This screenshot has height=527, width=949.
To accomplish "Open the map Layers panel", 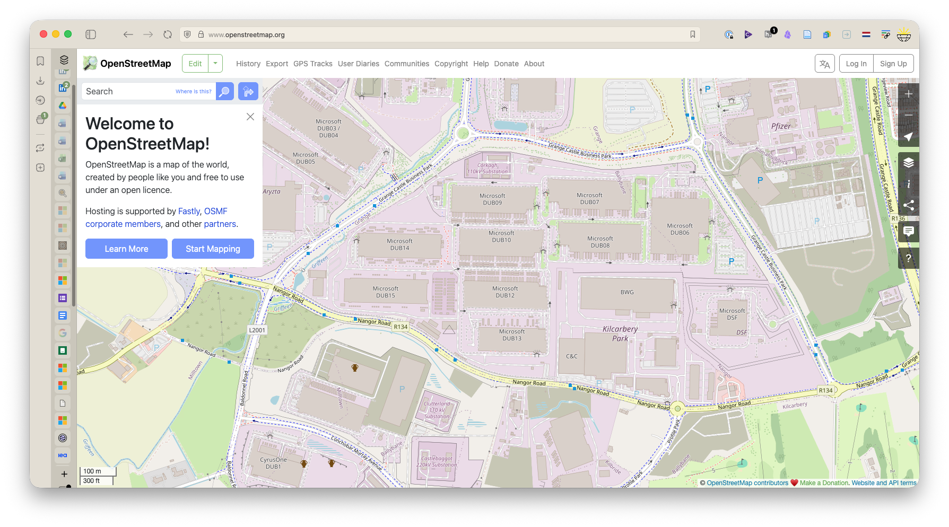I will click(908, 163).
